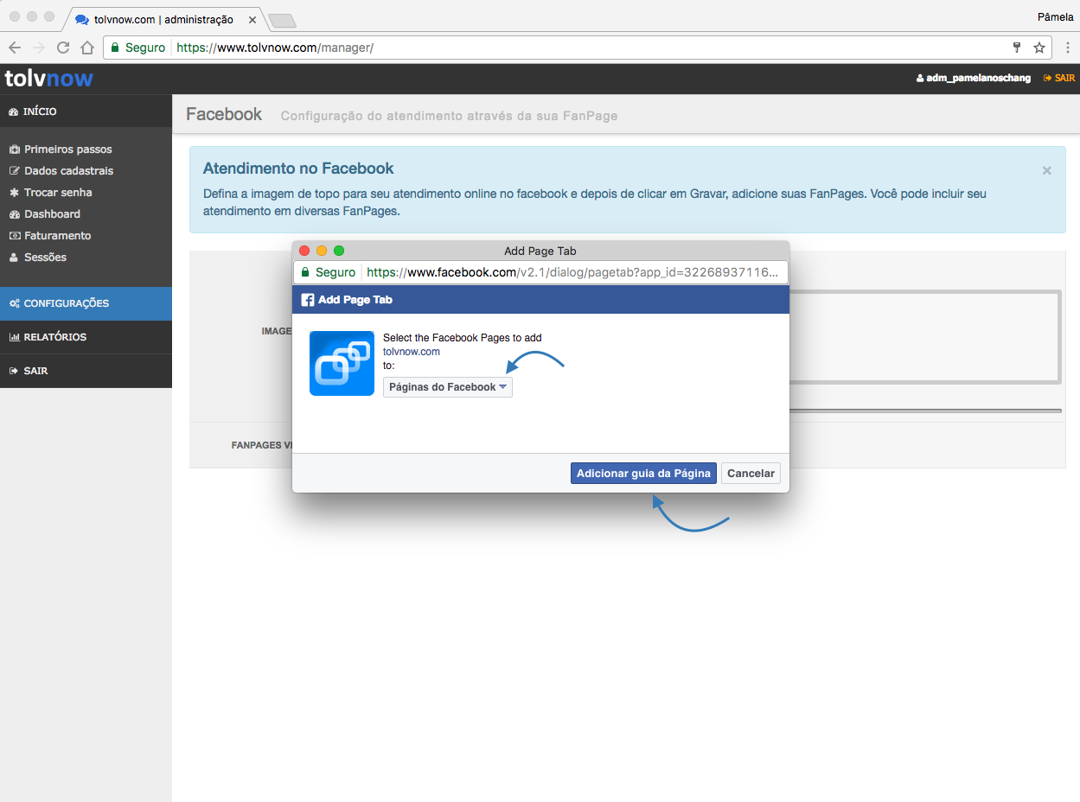This screenshot has height=802, width=1080.
Task: Click the Atendimento no Facebook heading
Action: pos(298,169)
